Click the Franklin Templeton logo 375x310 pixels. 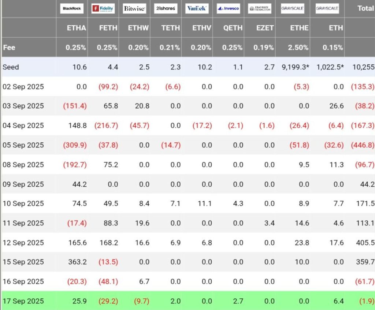(x=259, y=9)
